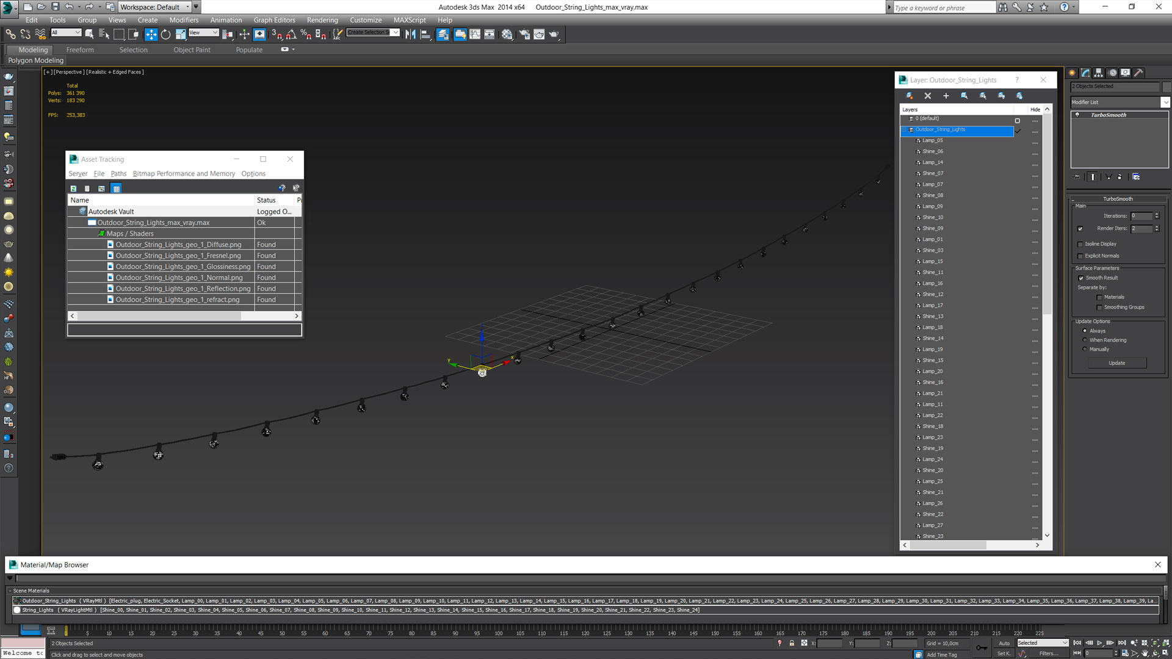Toggle the Render Iters checkbox

click(x=1080, y=229)
